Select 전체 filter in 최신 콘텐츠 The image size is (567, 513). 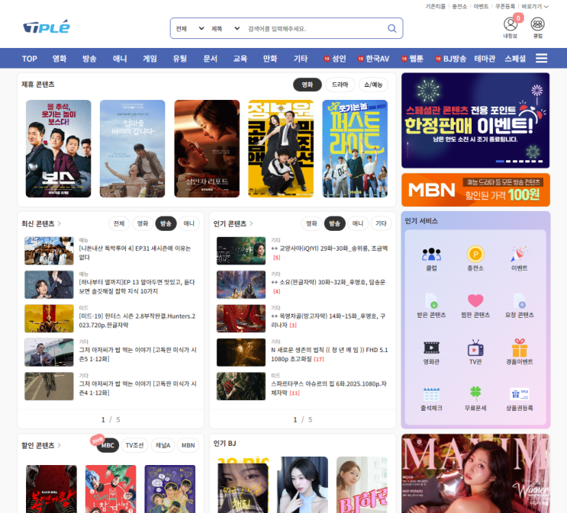click(x=119, y=223)
